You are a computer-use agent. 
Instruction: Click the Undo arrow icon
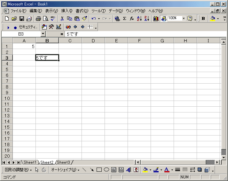(x=94, y=19)
